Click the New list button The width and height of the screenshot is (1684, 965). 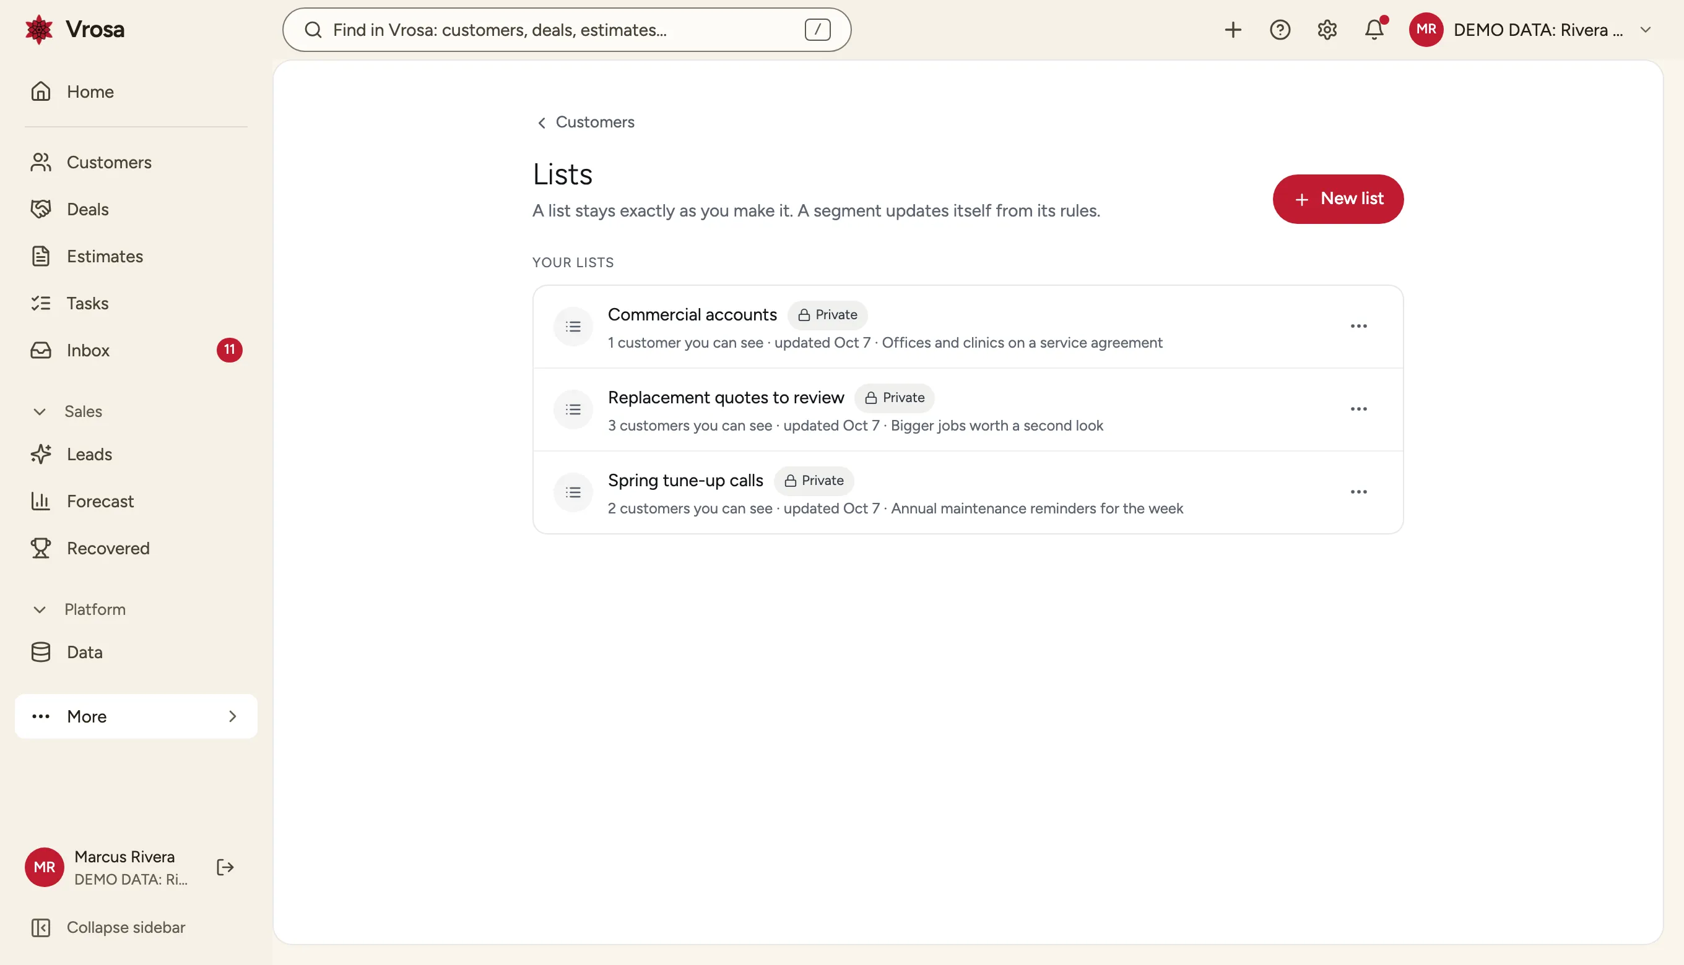pyautogui.click(x=1338, y=199)
